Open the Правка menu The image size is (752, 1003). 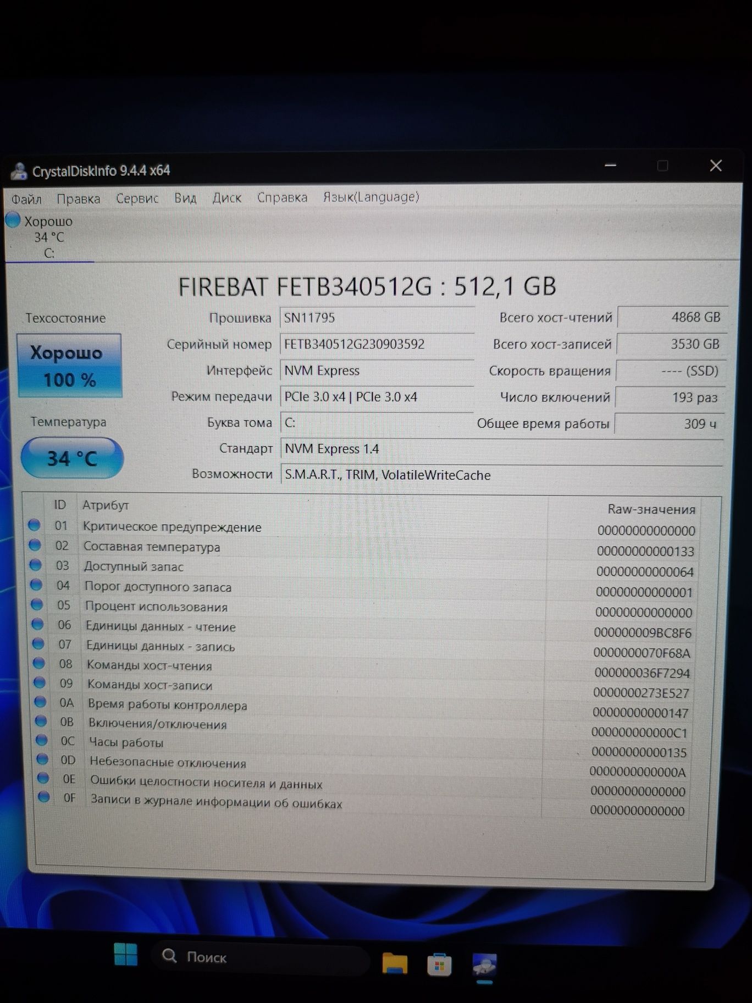tap(79, 199)
